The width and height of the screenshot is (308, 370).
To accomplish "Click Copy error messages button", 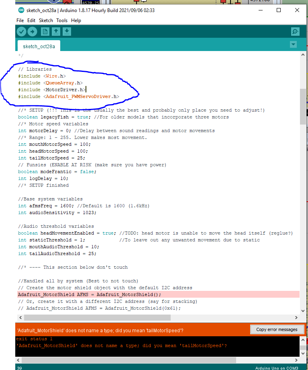I will (277, 329).
